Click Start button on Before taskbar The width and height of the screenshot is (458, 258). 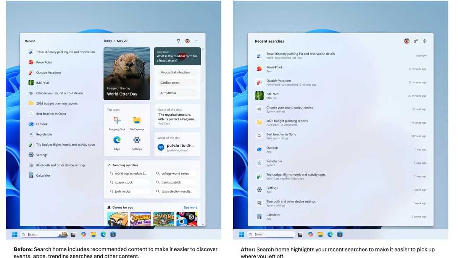(15, 234)
